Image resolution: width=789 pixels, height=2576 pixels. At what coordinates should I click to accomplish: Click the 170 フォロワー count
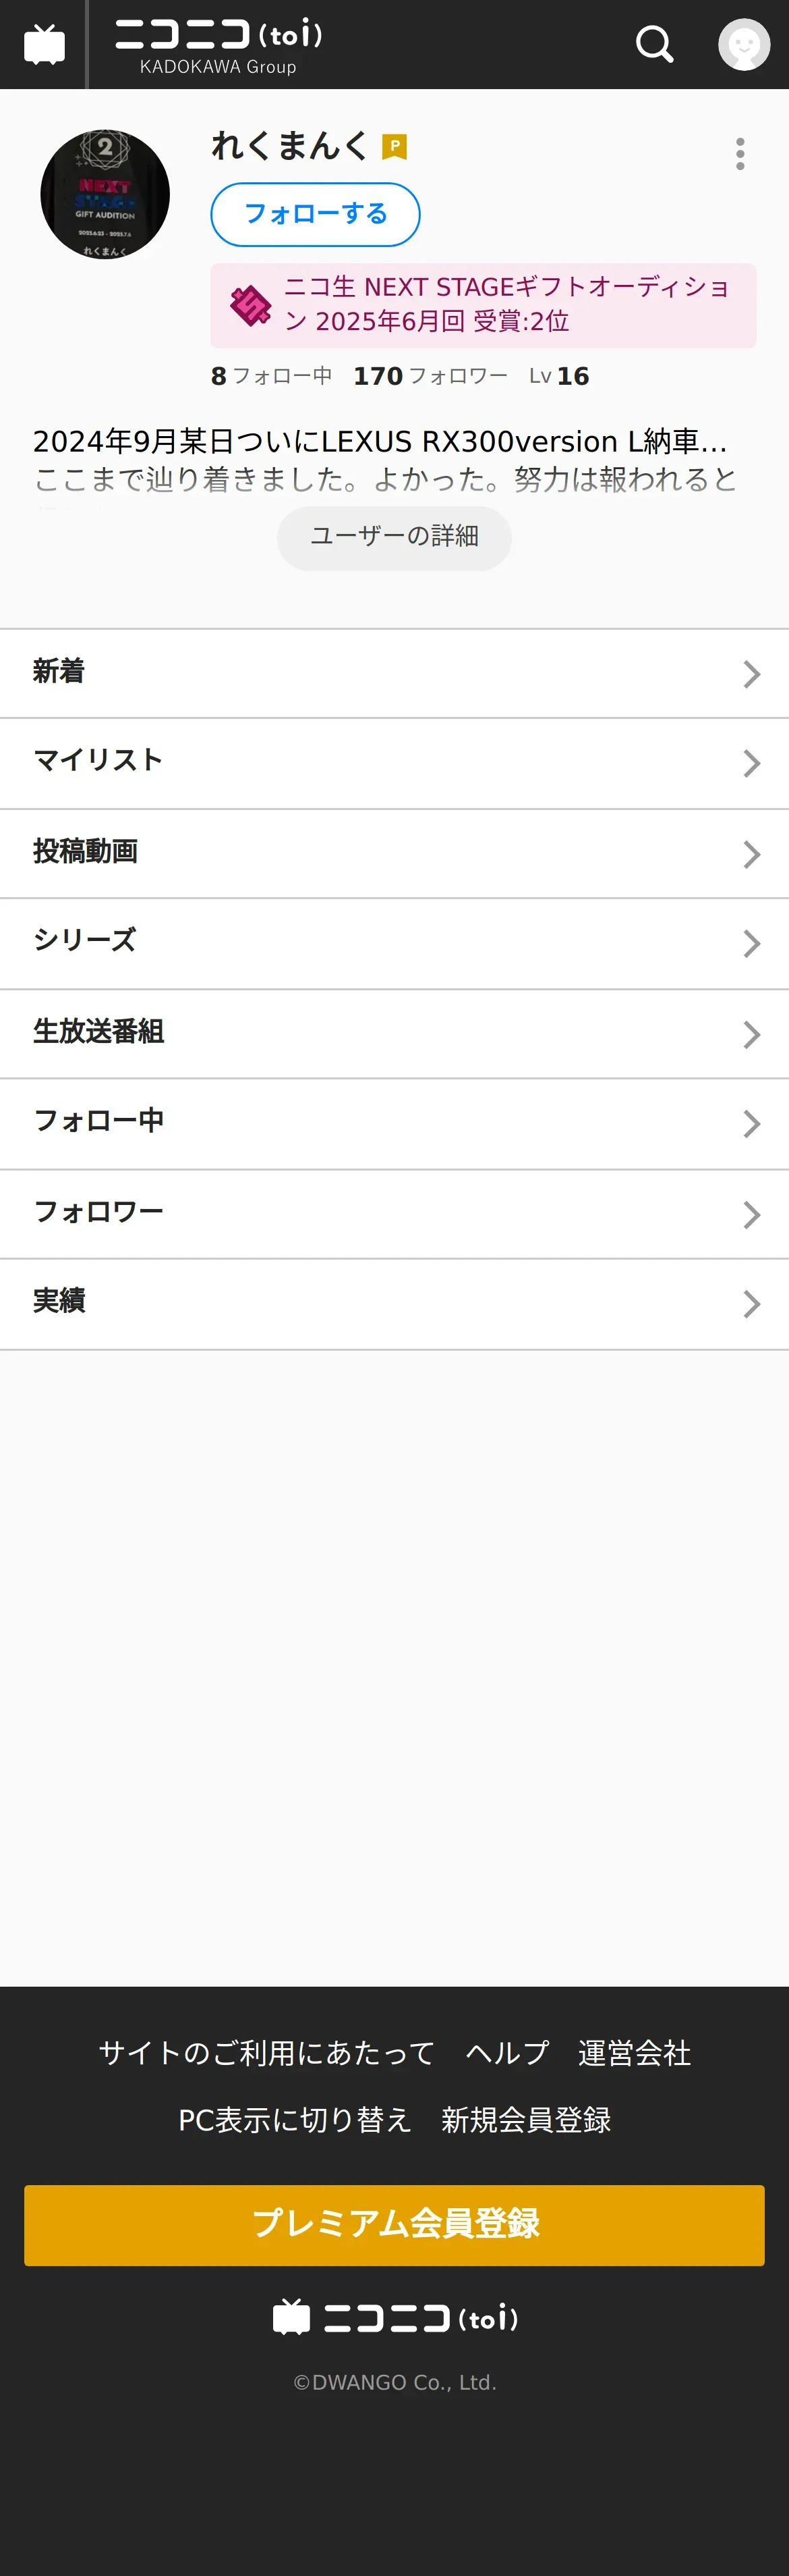pos(430,376)
